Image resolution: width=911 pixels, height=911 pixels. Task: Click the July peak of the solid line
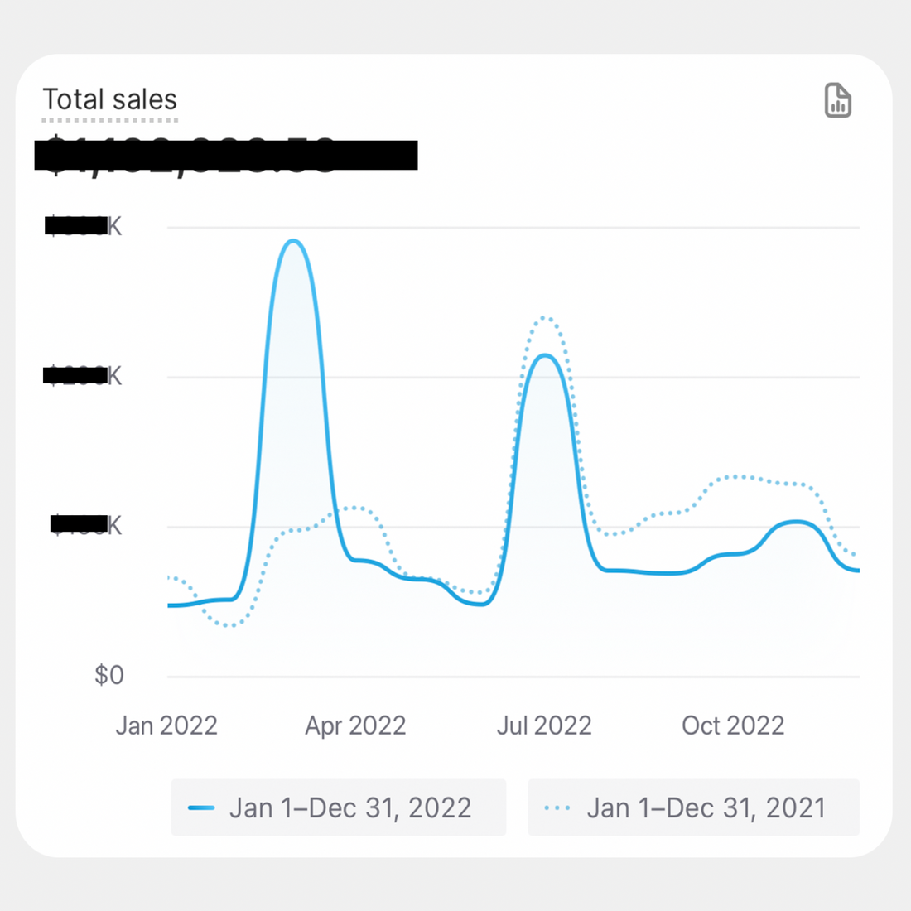(x=546, y=355)
